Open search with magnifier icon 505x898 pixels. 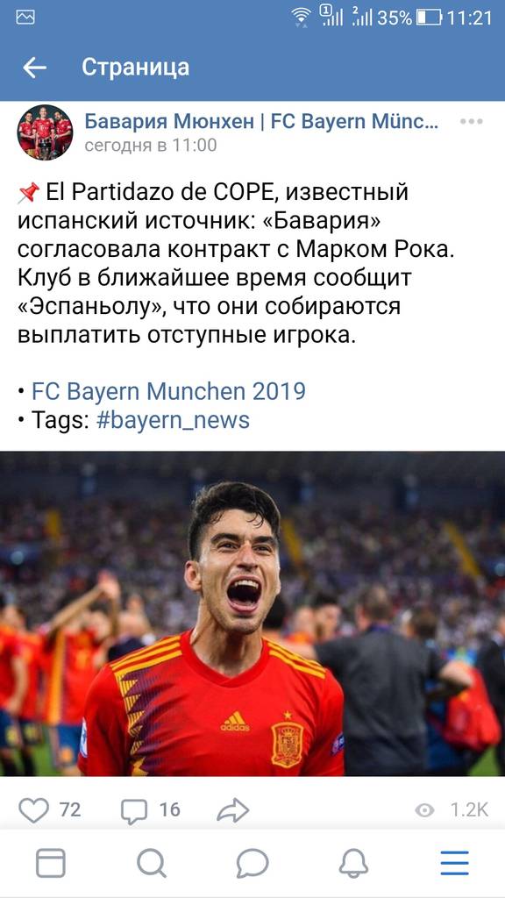coord(152,863)
